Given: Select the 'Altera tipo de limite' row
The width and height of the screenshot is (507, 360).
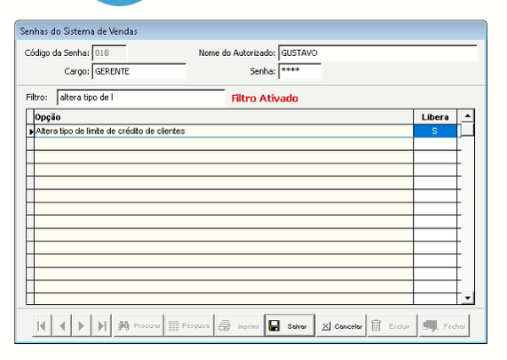Looking at the screenshot, I should coord(224,132).
